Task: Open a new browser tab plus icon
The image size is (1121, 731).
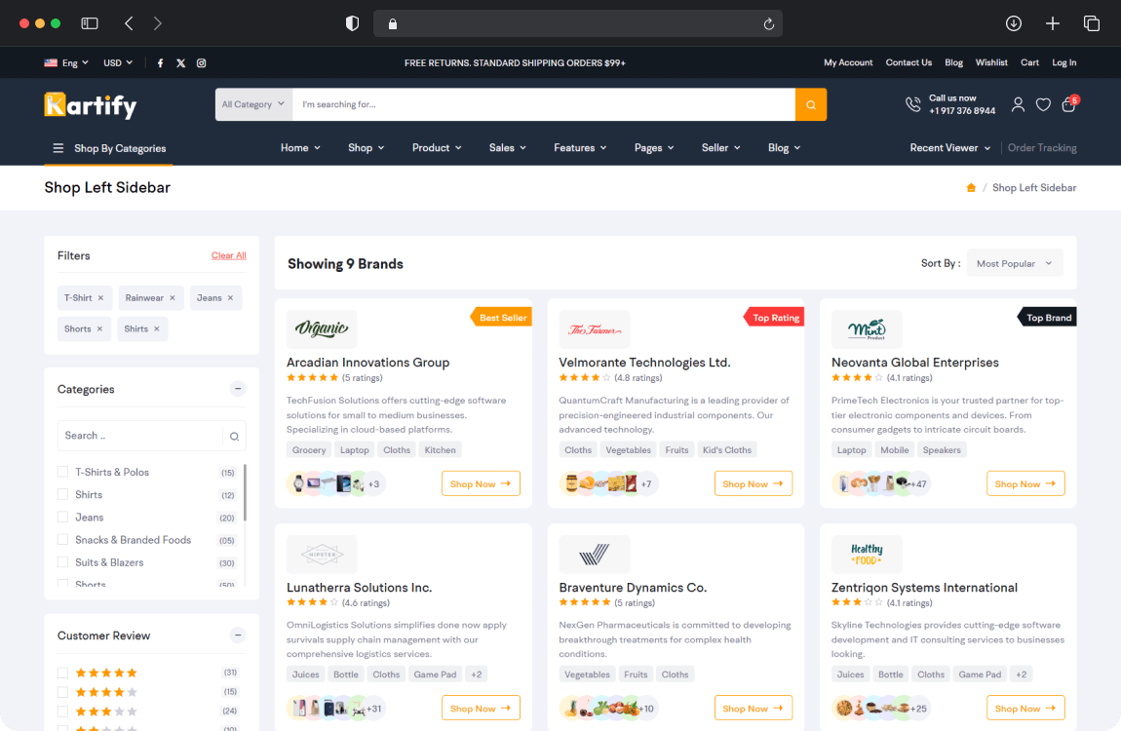Action: click(x=1053, y=23)
